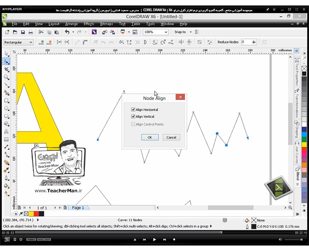This screenshot has width=309, height=251.
Task: Click the KMPlayer seek progress bar
Action: pyautogui.click(x=154, y=233)
